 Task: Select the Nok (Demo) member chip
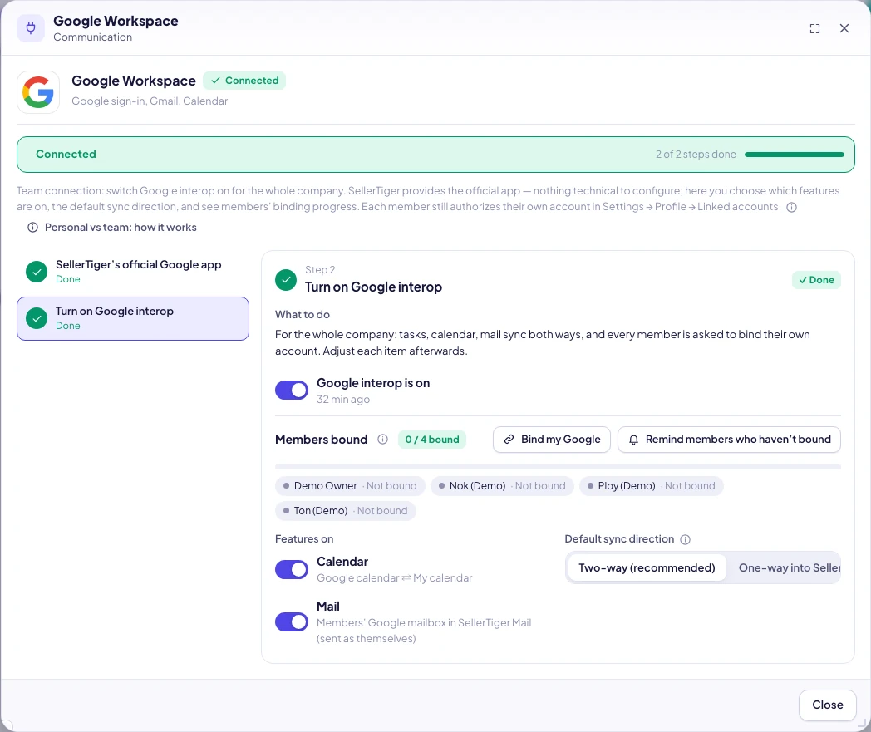pyautogui.click(x=502, y=486)
